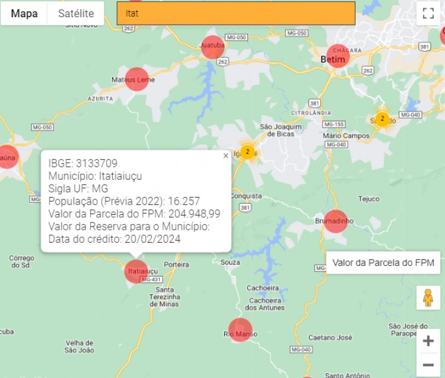
Task: Click the red Betim marker
Action: (338, 56)
